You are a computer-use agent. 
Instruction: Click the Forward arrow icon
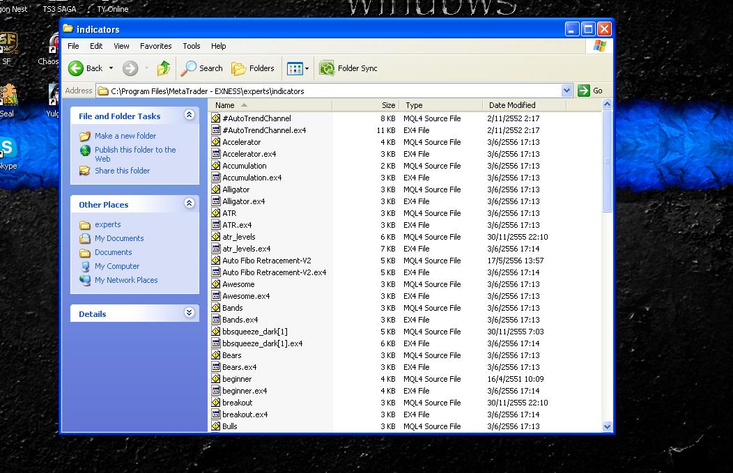point(130,68)
